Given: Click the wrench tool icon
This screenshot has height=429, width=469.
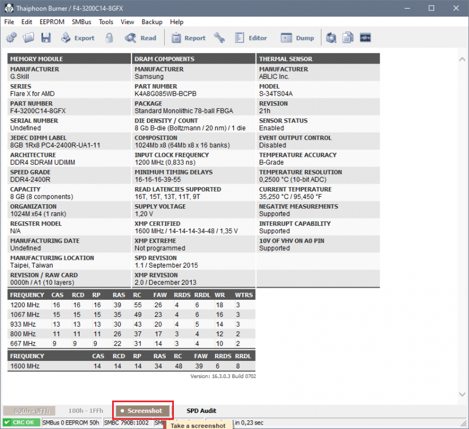Looking at the screenshot, I should point(220,38).
